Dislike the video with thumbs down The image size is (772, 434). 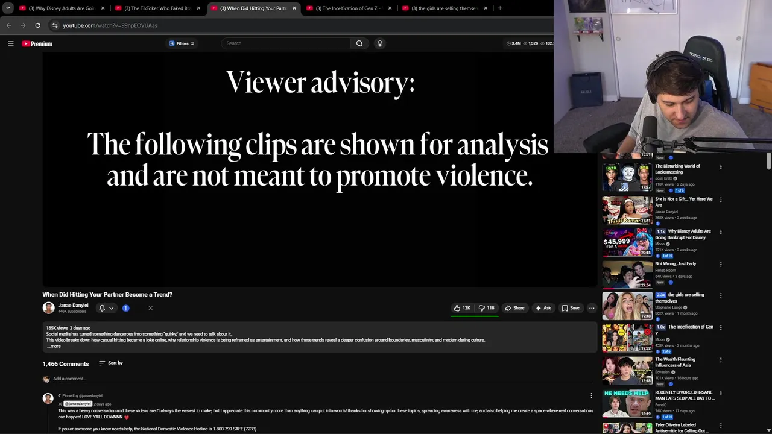tap(487, 308)
